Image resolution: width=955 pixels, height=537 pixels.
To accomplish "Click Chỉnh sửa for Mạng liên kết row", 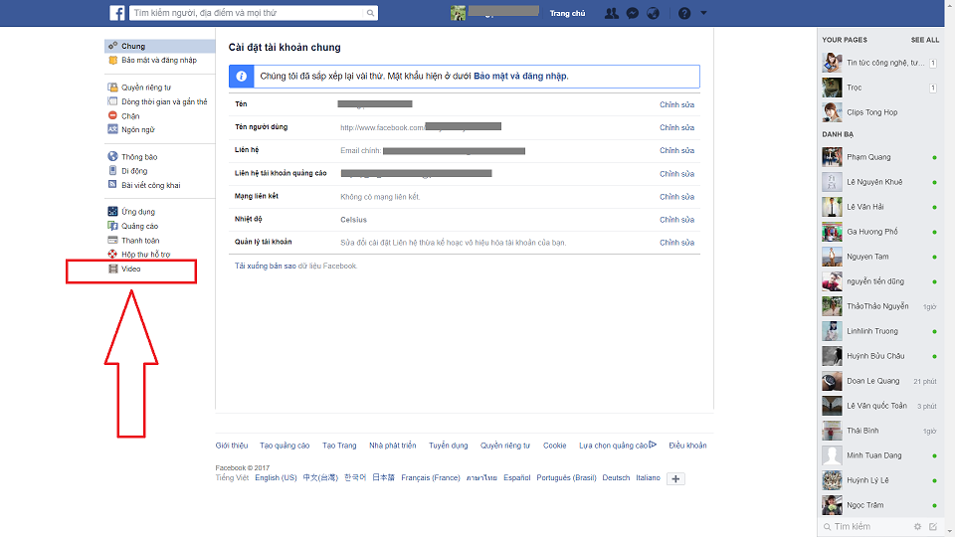I will pyautogui.click(x=676, y=197).
